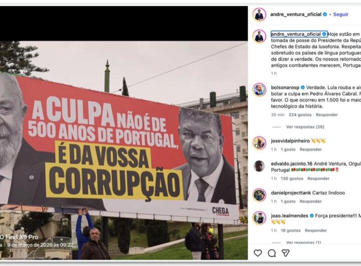This screenshot has height=266, width=361.
Task: Open joao.lealmendes username link
Action: [x=289, y=216]
